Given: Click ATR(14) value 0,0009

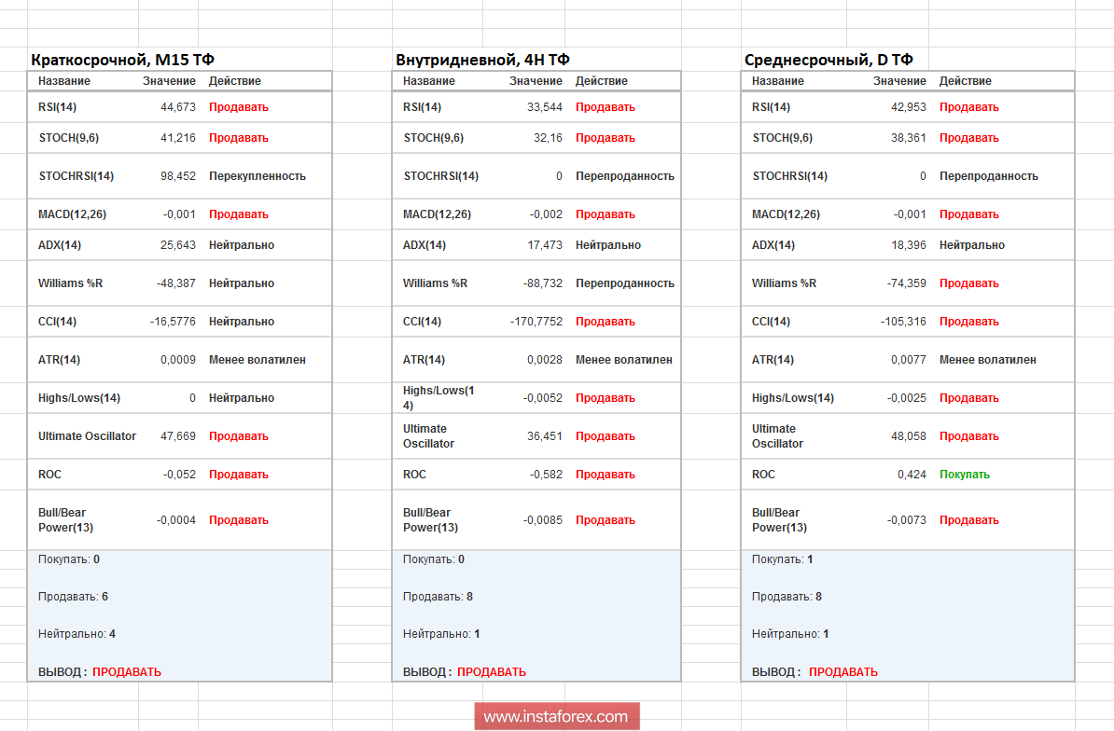Looking at the screenshot, I should [x=177, y=360].
